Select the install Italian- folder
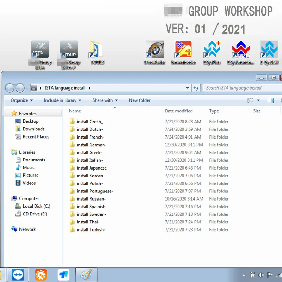 [x=90, y=160]
